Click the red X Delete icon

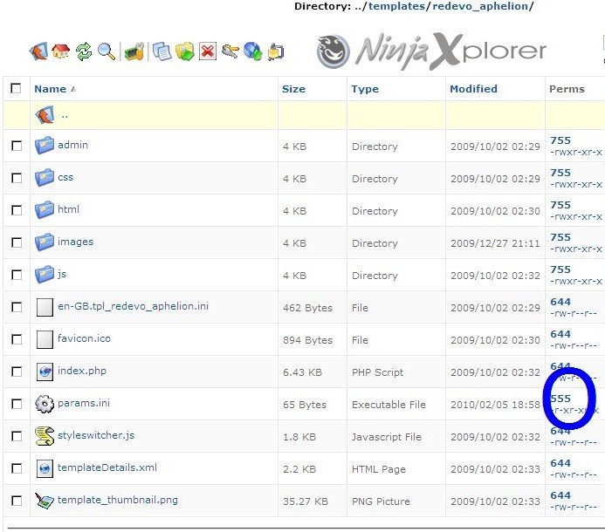pyautogui.click(x=208, y=51)
